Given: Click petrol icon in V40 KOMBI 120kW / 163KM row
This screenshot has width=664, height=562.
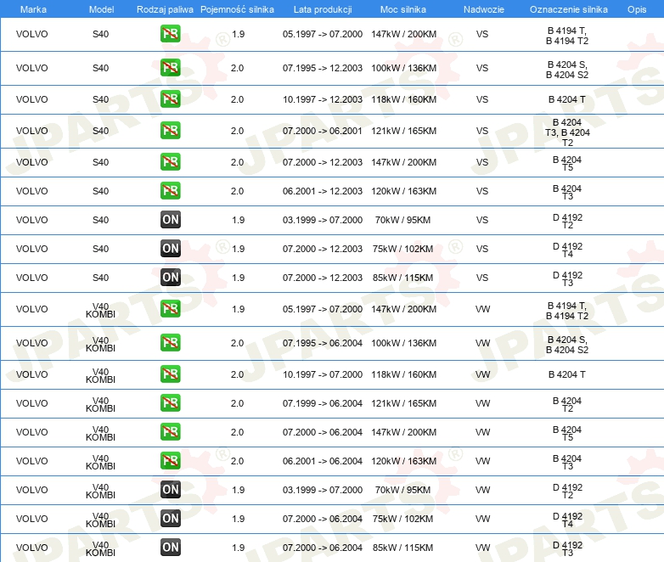Looking at the screenshot, I should pyautogui.click(x=170, y=461).
